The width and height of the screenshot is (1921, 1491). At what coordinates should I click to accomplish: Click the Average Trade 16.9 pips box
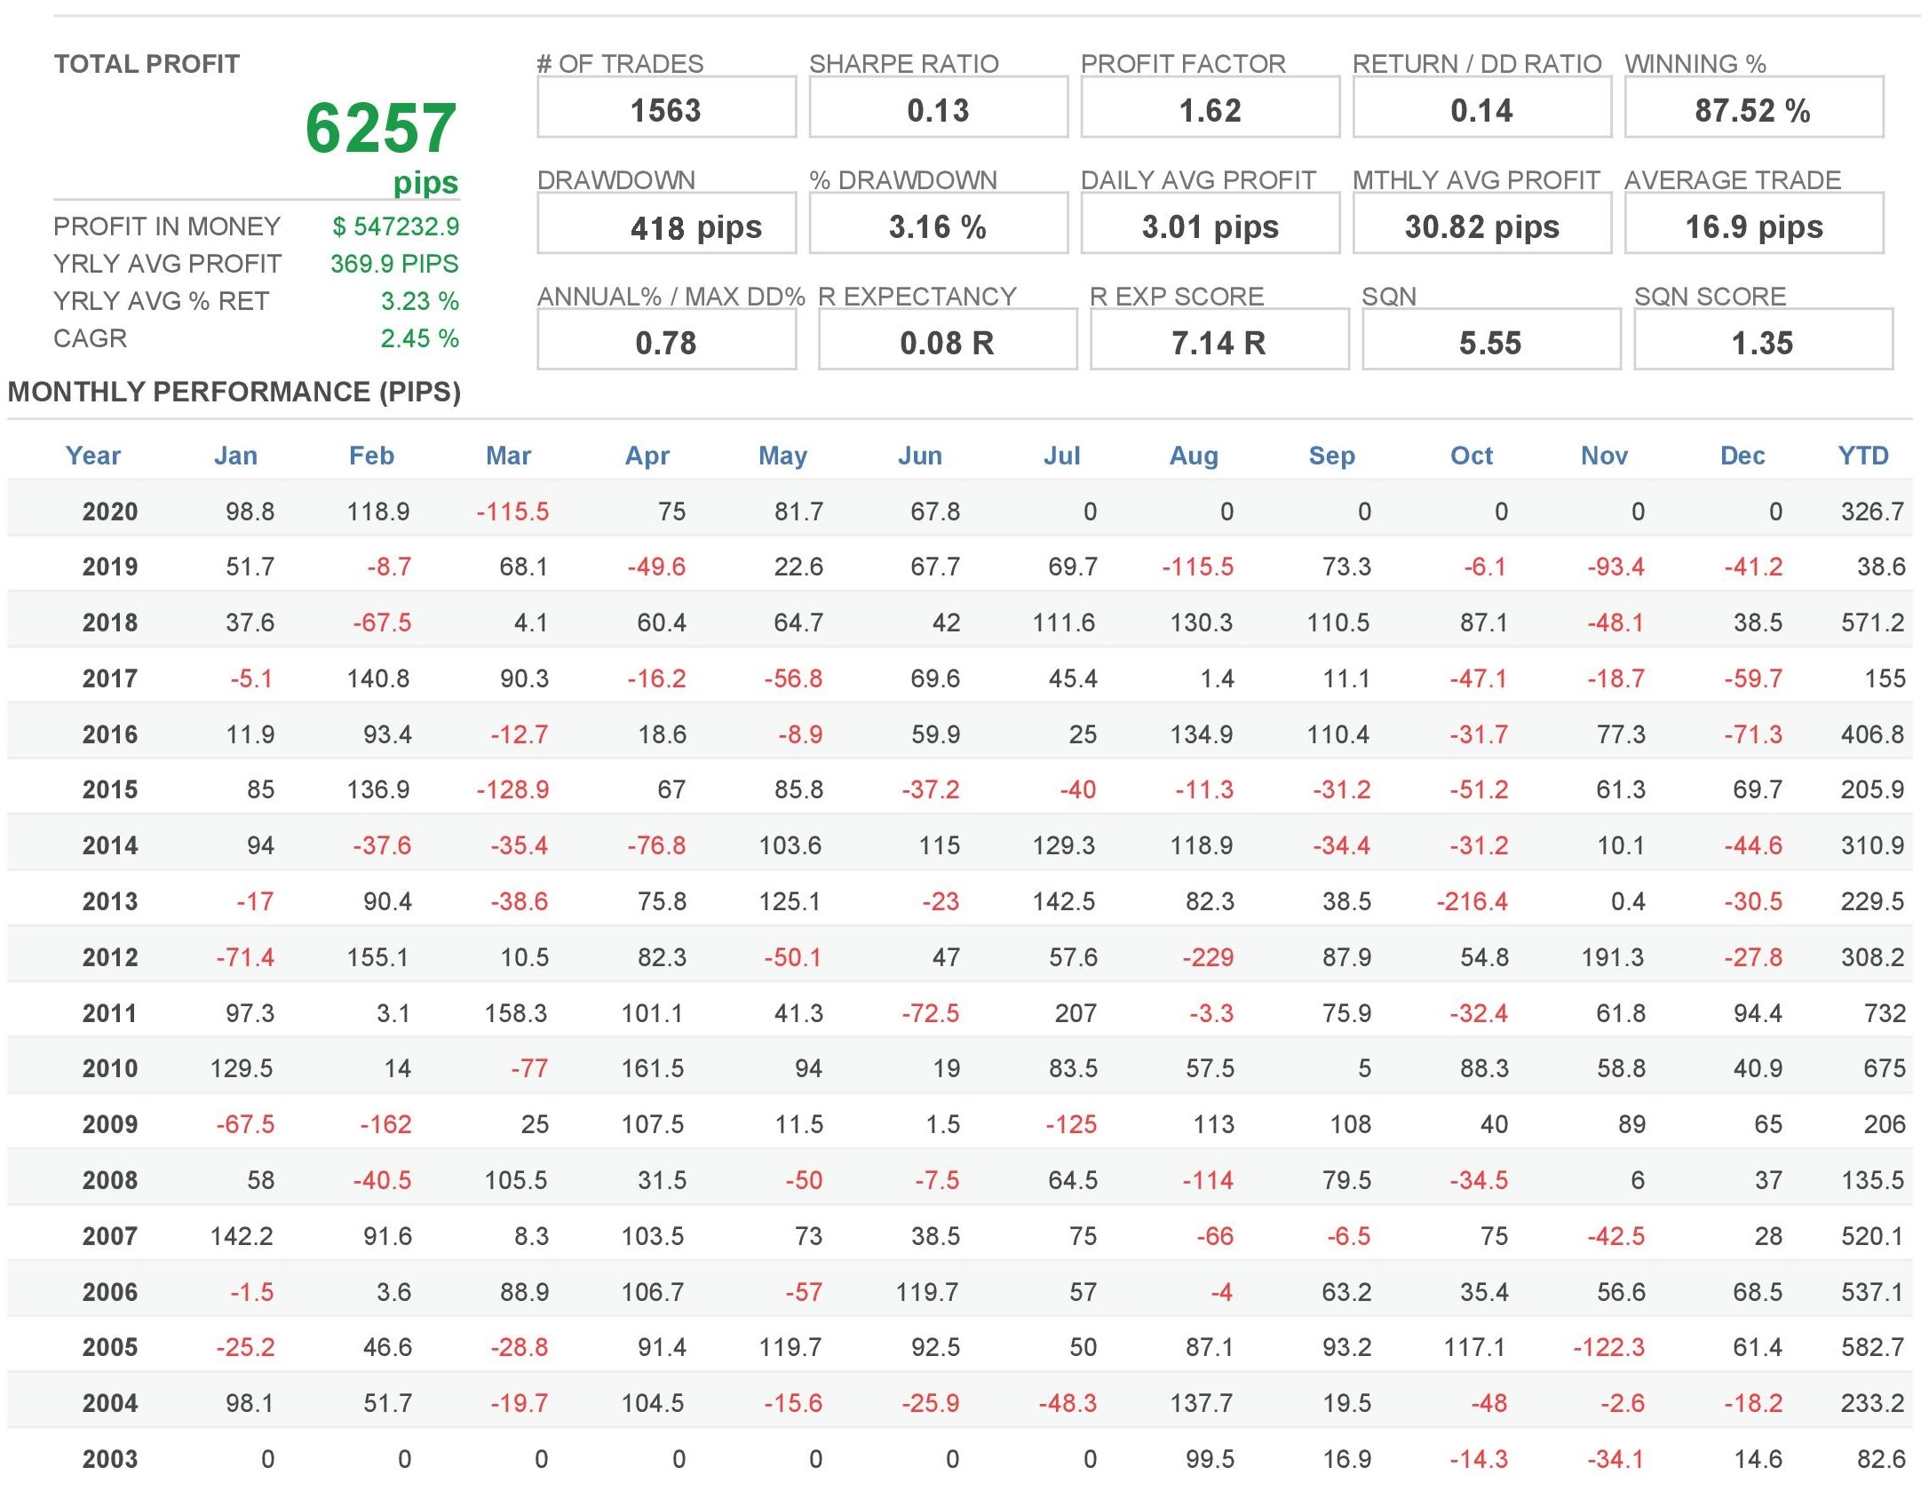tap(1753, 226)
